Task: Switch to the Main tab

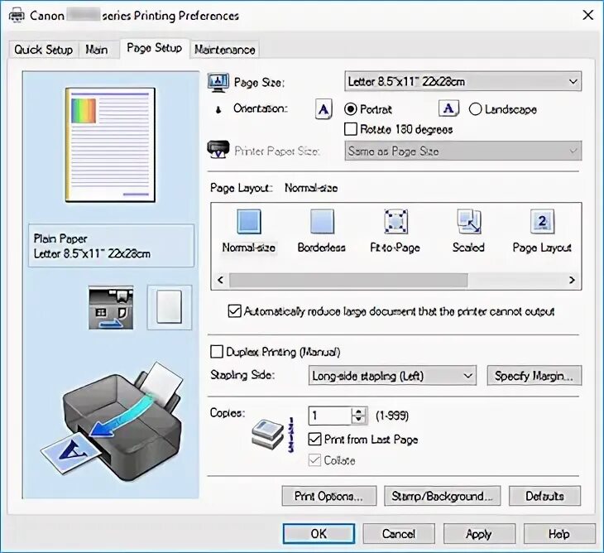Action: point(96,50)
